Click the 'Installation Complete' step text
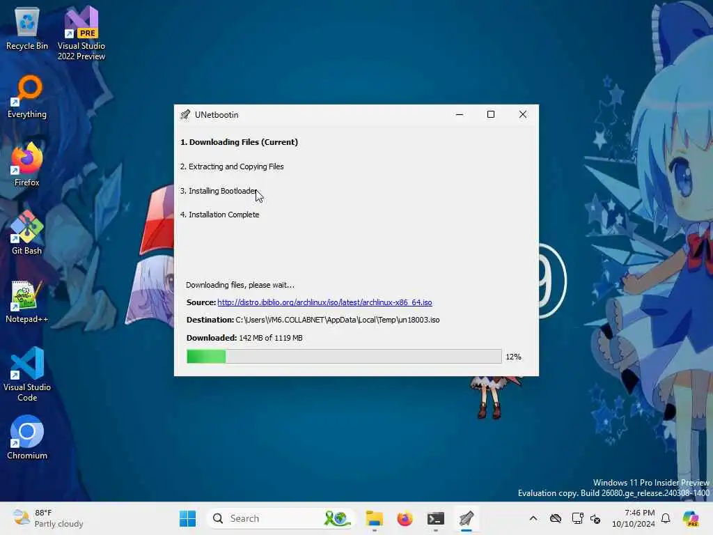This screenshot has width=713, height=535. click(x=219, y=215)
